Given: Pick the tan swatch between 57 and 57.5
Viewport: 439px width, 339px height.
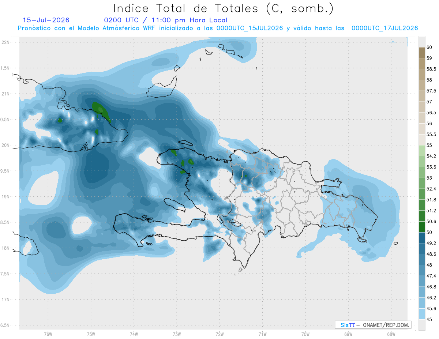Looking at the screenshot, I should click(x=422, y=96).
